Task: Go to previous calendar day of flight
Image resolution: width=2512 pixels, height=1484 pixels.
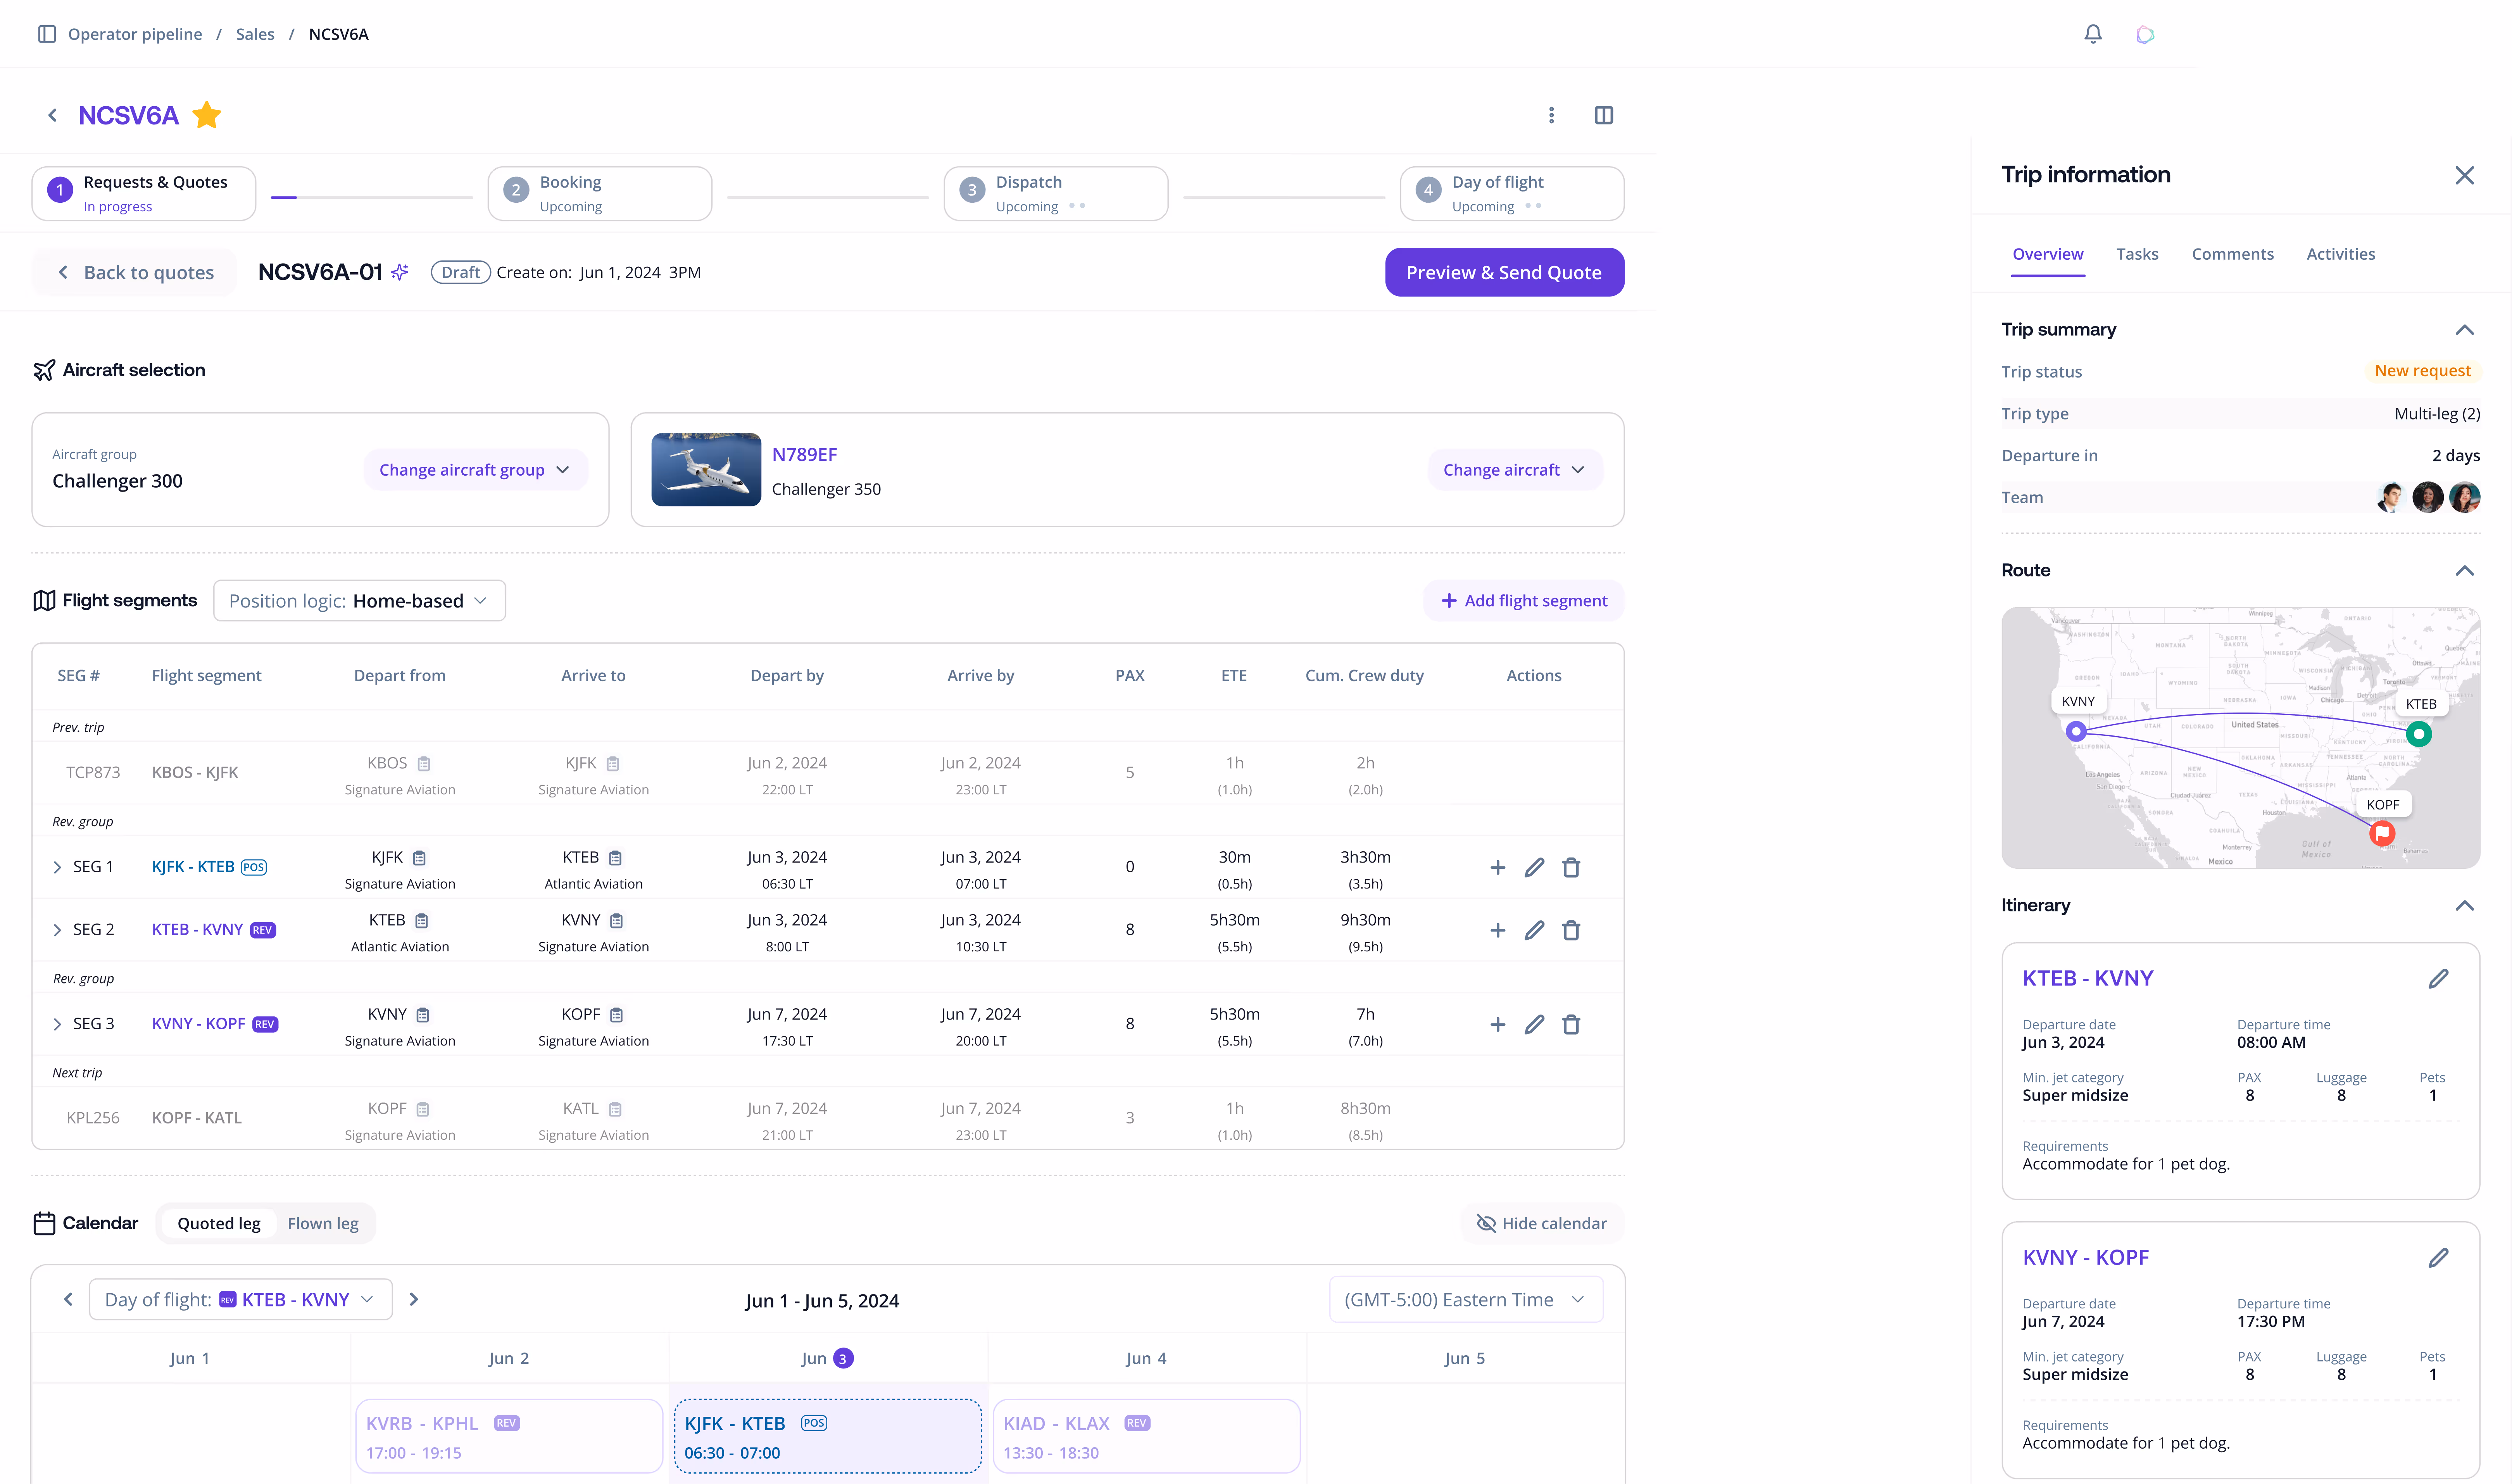Action: pos(68,1299)
